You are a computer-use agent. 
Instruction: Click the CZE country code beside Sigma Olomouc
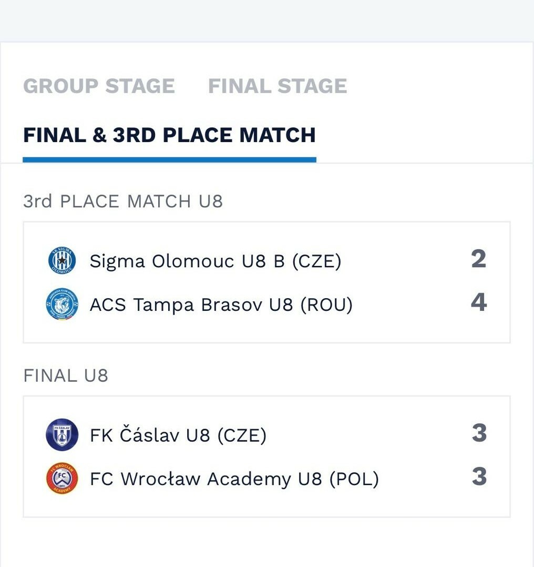click(x=316, y=261)
